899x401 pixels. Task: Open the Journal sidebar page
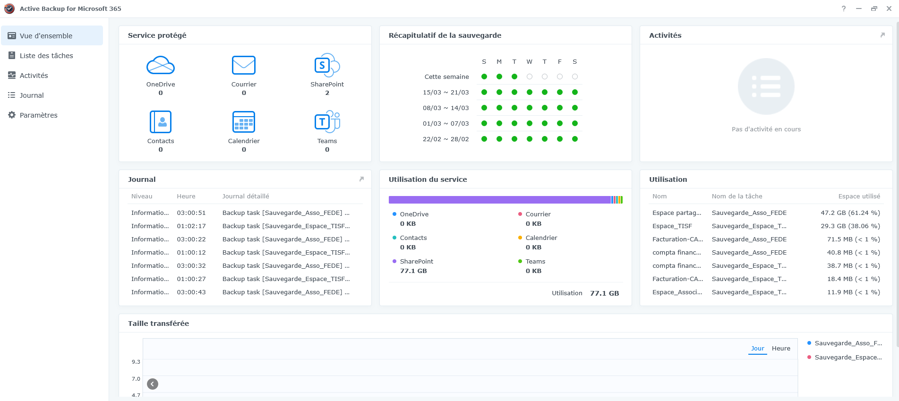click(52, 95)
